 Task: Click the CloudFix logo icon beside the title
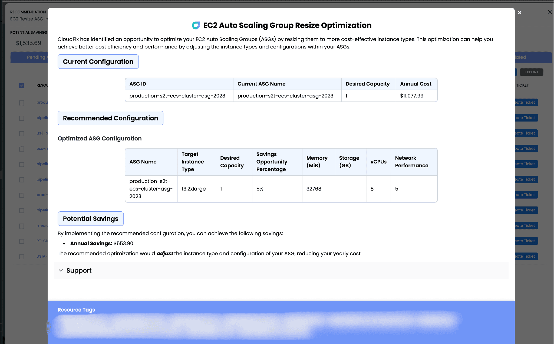click(x=196, y=25)
